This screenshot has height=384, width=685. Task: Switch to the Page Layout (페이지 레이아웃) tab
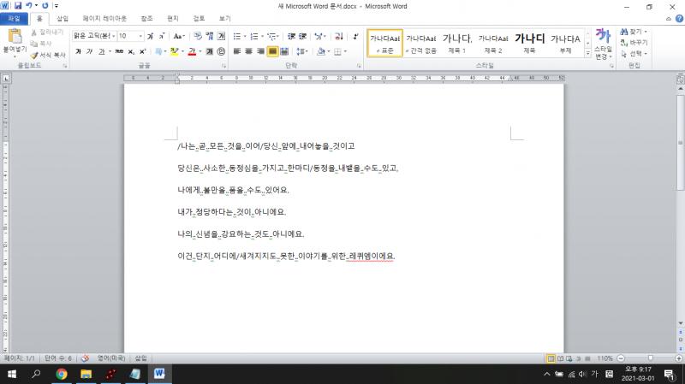tap(104, 18)
